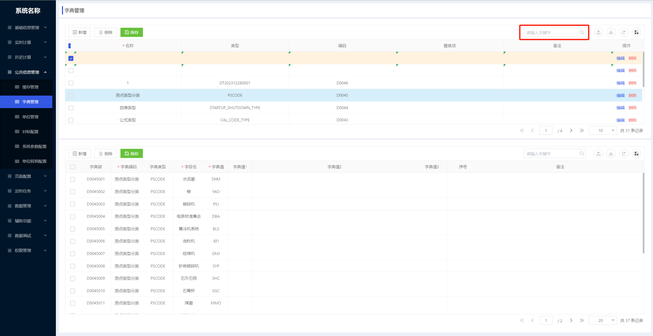This screenshot has height=336, width=653.
Task: Go to last page of the upper table
Action: coord(582,131)
